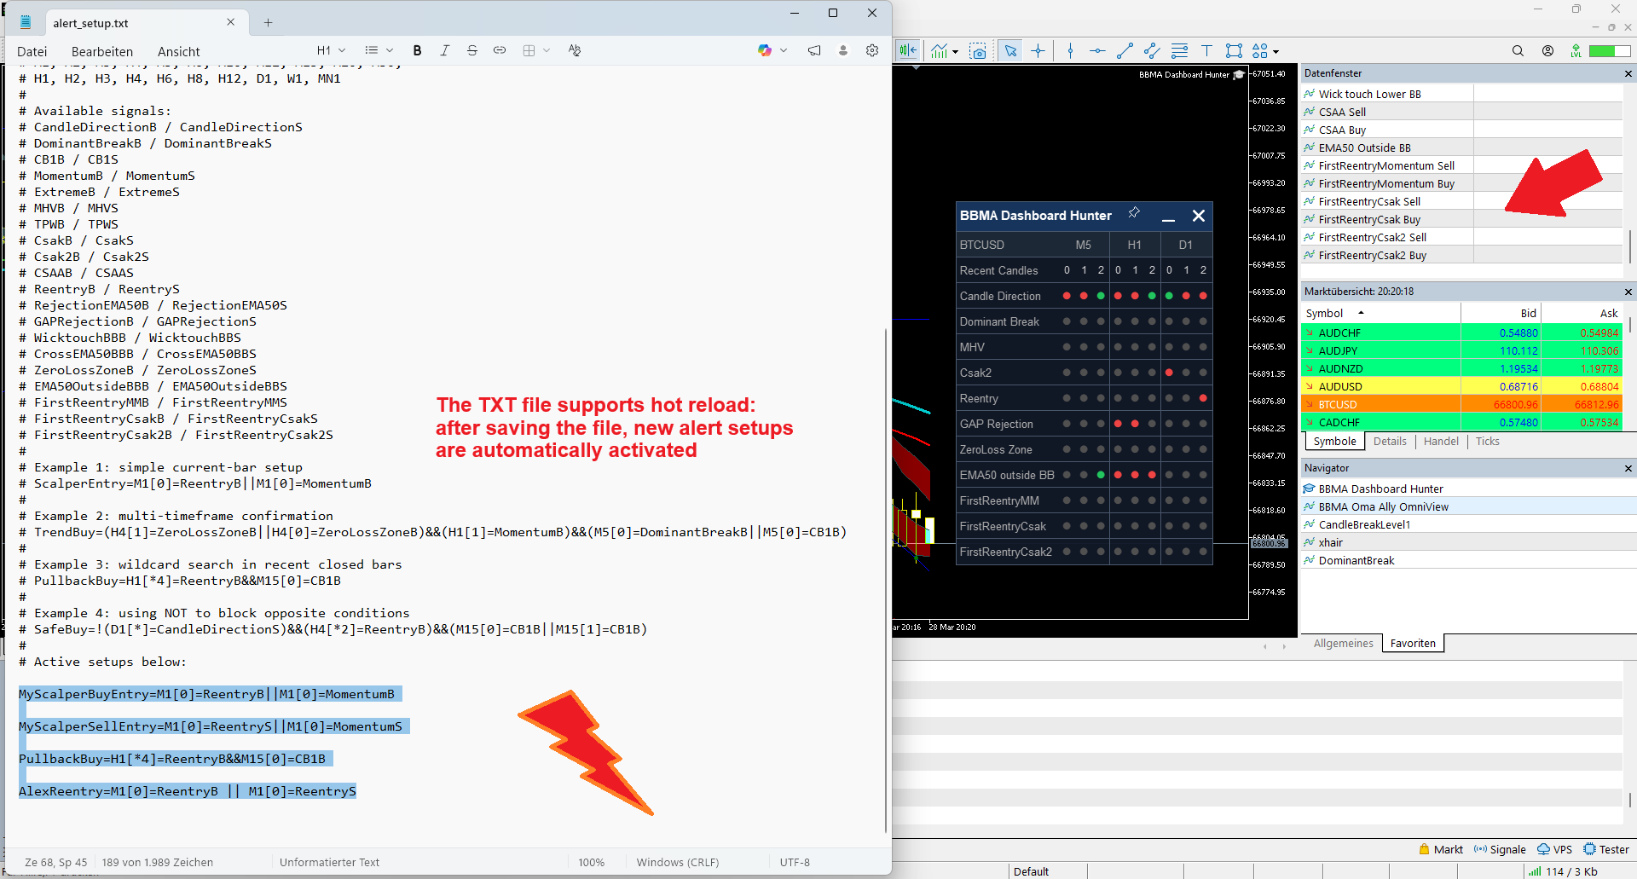
Task: Open MetaTrader search magnifier
Action: click(x=1518, y=51)
